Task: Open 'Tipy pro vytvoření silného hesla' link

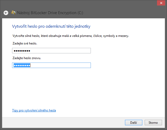Action: pyautogui.click(x=34, y=110)
